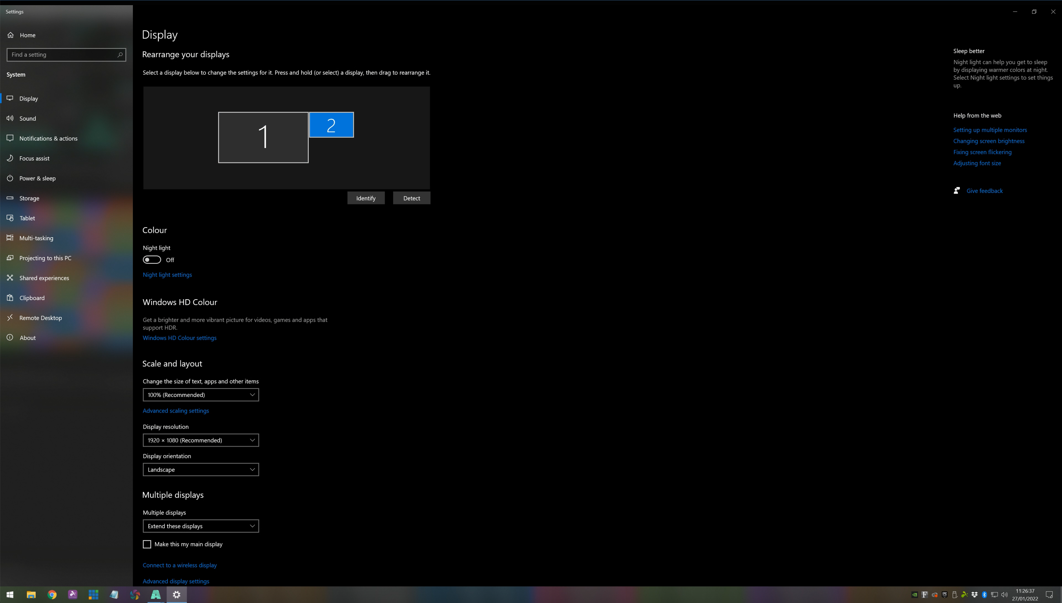Open the Extend these displays dropdown
This screenshot has width=1062, height=603.
tap(201, 526)
